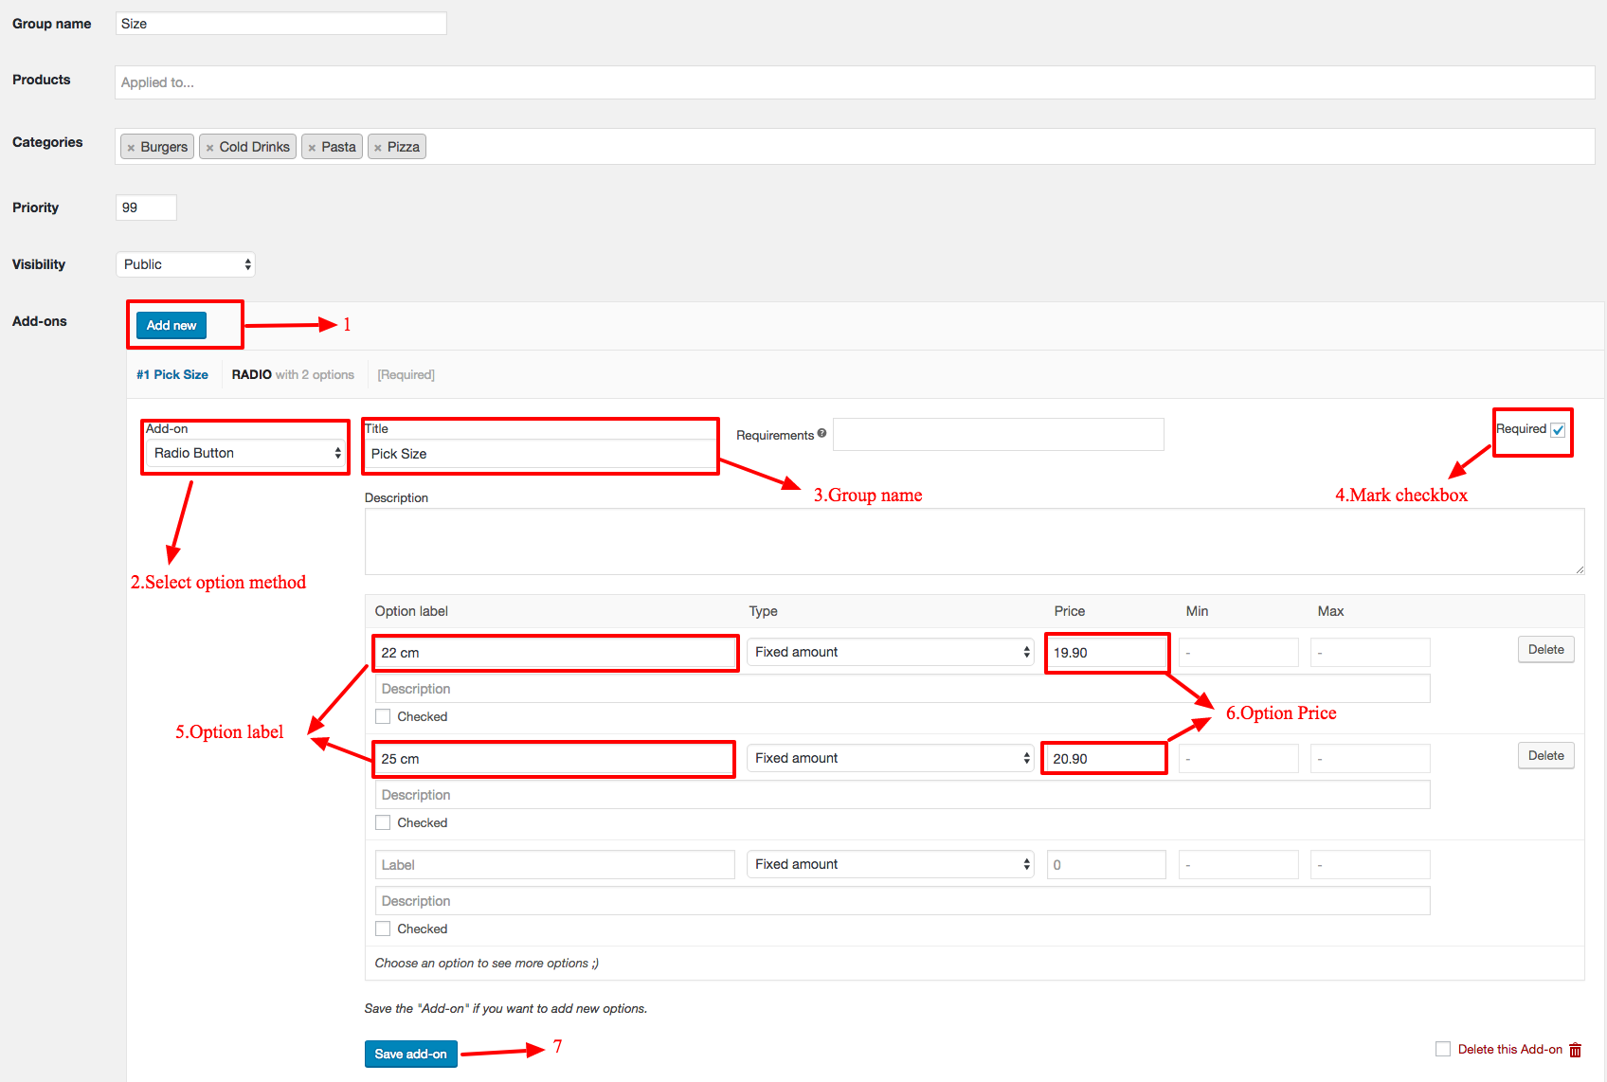1607x1082 pixels.
Task: Tick Checked for the 25 cm option
Action: click(x=383, y=822)
